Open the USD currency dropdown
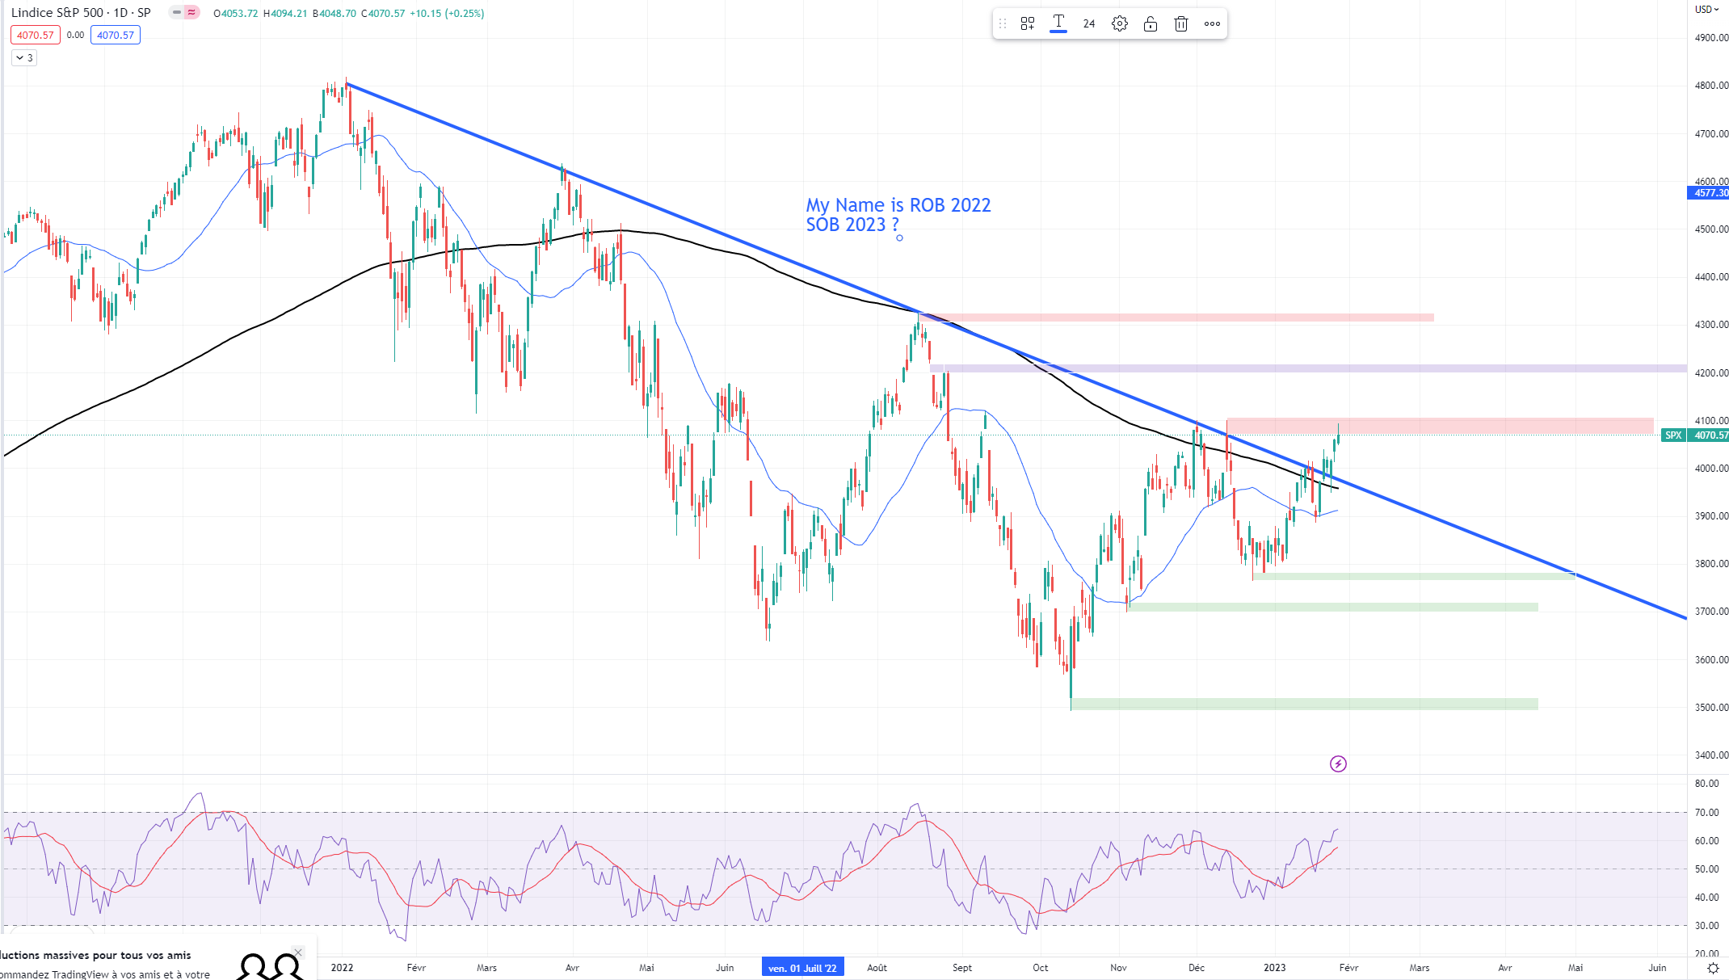Image resolution: width=1729 pixels, height=980 pixels. click(1707, 10)
